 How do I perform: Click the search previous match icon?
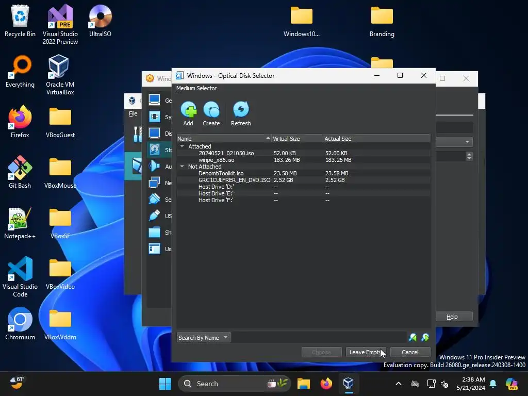(413, 337)
